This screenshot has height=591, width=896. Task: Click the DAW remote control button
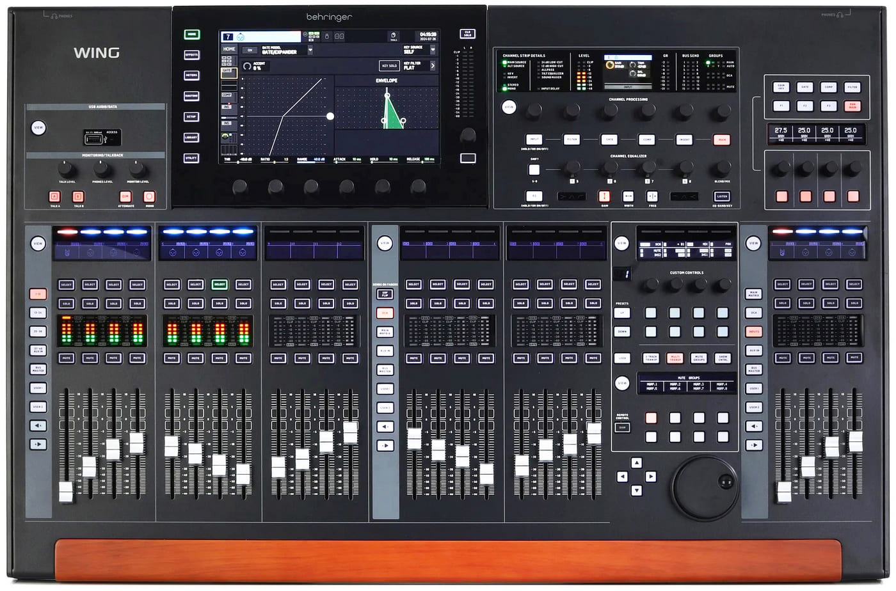coord(621,427)
